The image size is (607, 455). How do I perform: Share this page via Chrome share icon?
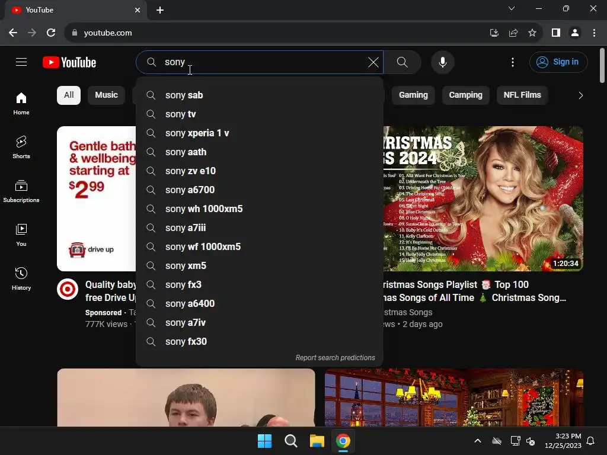coord(513,33)
